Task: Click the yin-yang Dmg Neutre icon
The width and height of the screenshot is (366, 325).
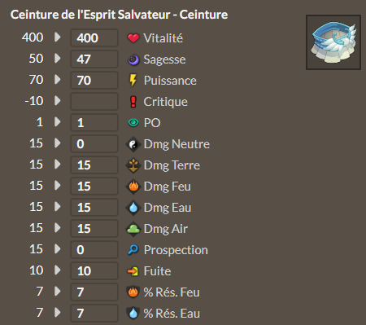Action: click(133, 144)
